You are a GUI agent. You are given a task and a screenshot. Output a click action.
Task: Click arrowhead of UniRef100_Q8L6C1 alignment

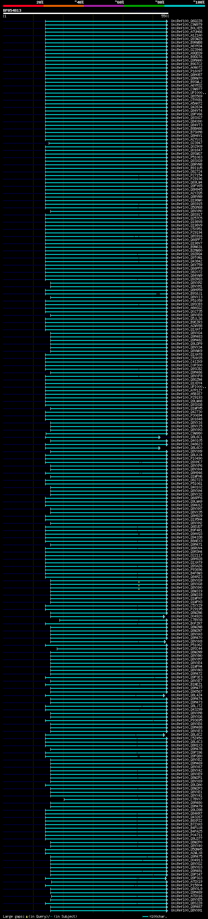pos(159,437)
